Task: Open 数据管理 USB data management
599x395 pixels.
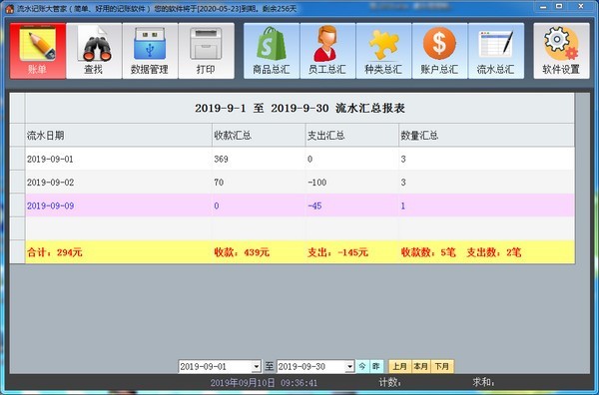Action: (x=150, y=51)
